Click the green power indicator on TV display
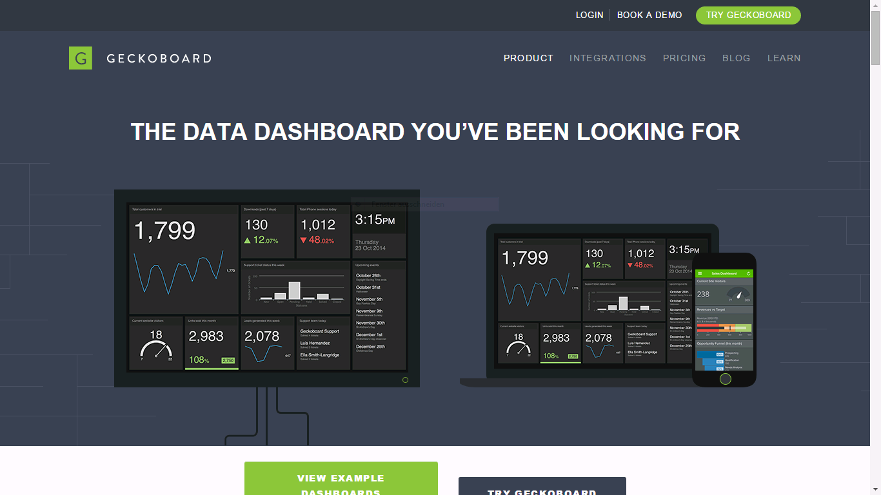 point(405,380)
